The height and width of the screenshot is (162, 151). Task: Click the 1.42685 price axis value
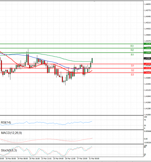tap(147, 78)
